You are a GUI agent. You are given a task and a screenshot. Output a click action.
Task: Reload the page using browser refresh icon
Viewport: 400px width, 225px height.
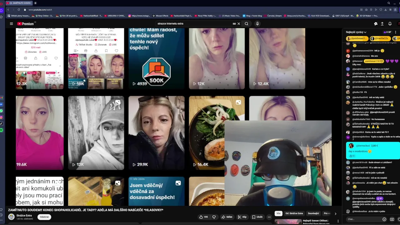pyautogui.click(x=19, y=10)
